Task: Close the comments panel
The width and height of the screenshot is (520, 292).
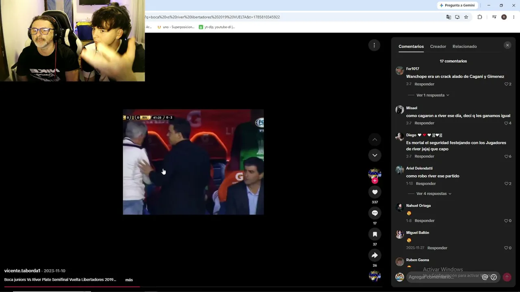Action: tap(507, 45)
